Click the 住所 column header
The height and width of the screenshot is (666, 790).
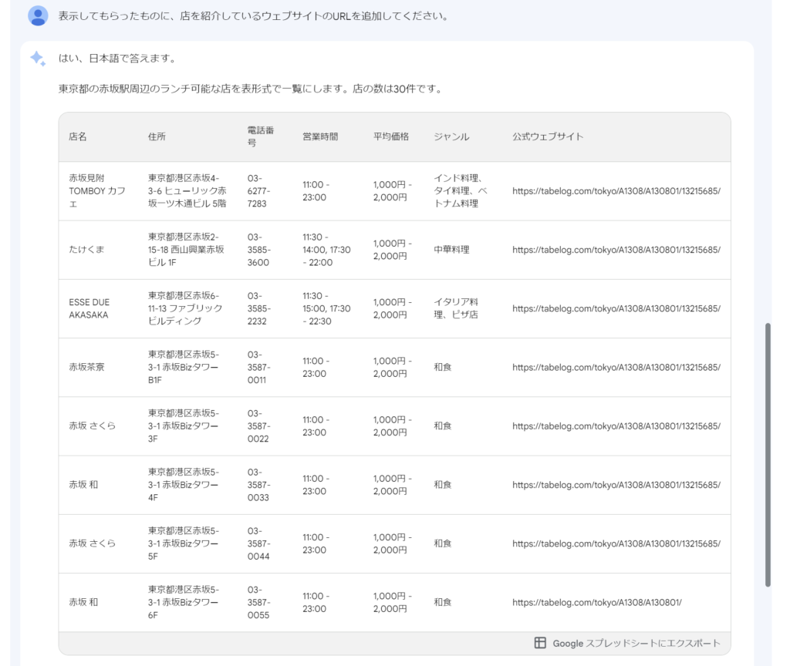click(x=157, y=136)
